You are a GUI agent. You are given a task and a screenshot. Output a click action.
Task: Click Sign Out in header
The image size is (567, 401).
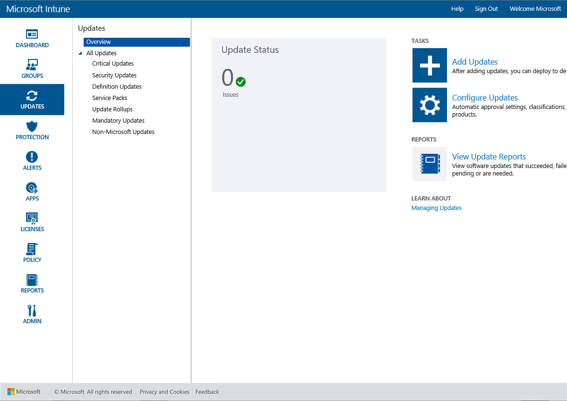pos(486,9)
